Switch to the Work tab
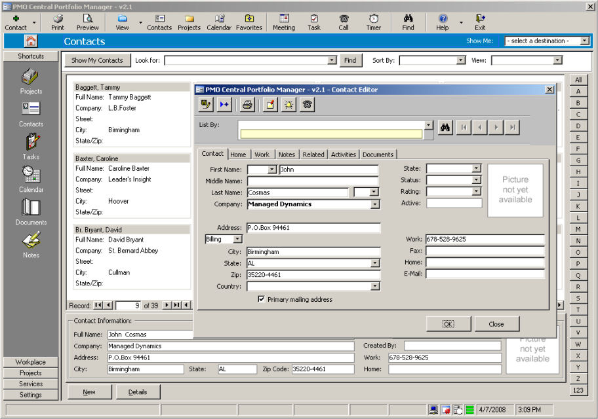Screen dimensions: 598x419 262,155
